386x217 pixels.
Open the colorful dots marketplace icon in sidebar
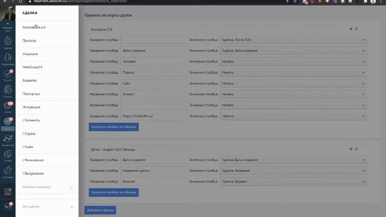(8, 192)
